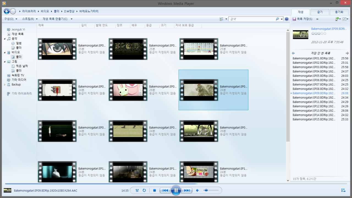Screen dimensions: 352x198
Task: Open the Help question-mark icon
Action: 287,19
